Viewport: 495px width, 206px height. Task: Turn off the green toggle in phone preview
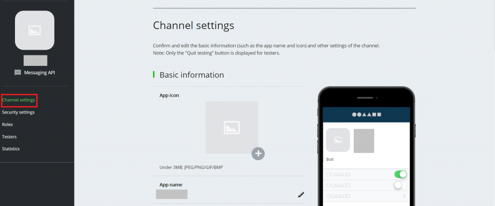pyautogui.click(x=400, y=174)
